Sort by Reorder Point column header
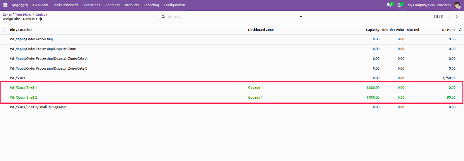The width and height of the screenshot is (464, 161). 393,30
